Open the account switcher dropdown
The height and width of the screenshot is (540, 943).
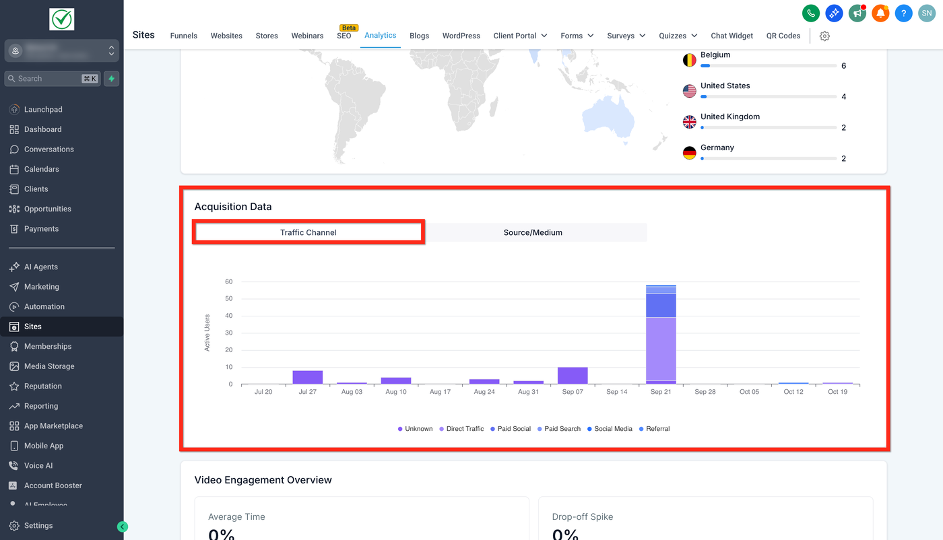click(62, 50)
